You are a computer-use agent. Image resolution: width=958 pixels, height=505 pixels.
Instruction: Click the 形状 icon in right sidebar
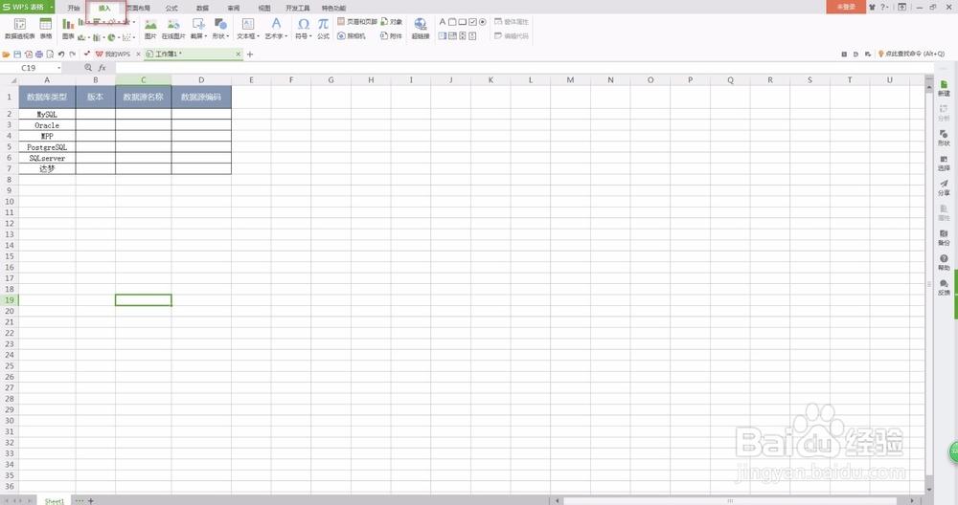pos(944,138)
